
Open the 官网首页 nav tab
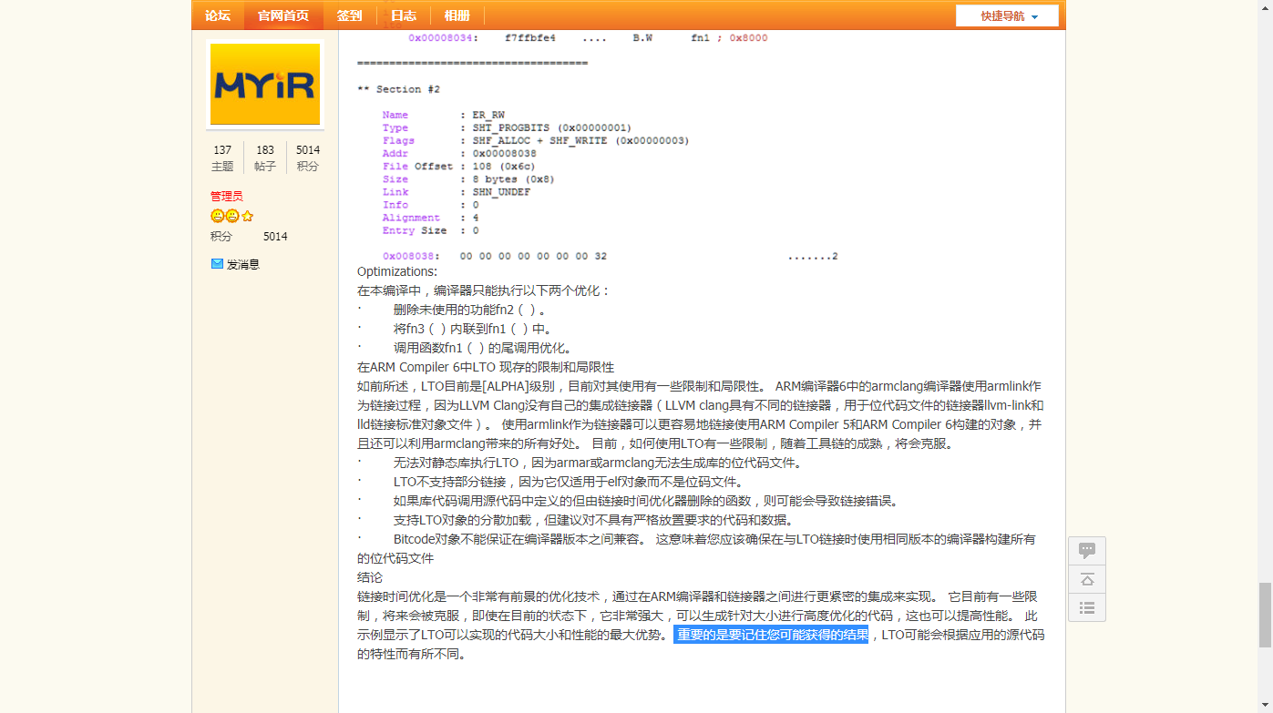click(x=283, y=15)
